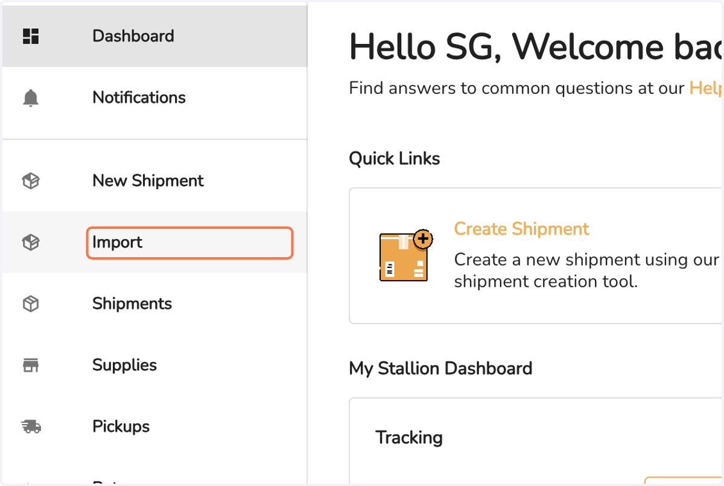Open the Help link in the welcome text
Viewport: 724px width, 486px height.
tap(706, 89)
